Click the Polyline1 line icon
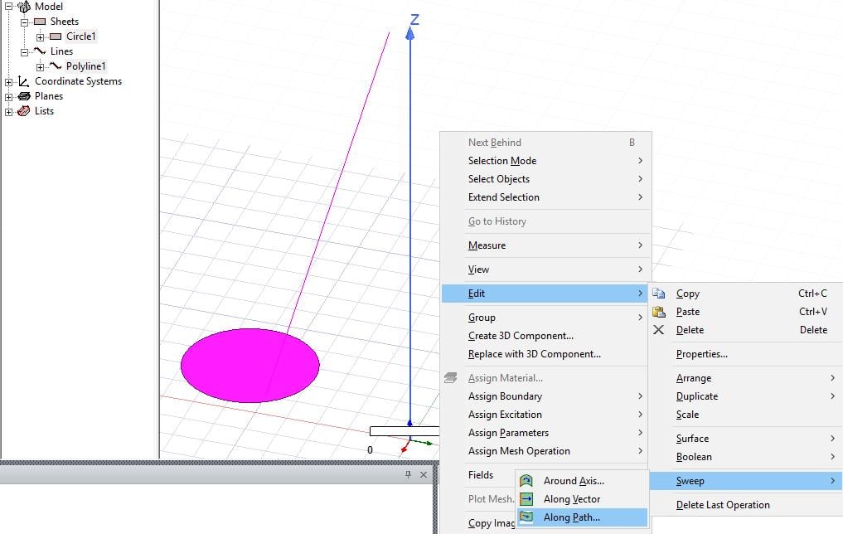The height and width of the screenshot is (534, 843). tap(56, 66)
